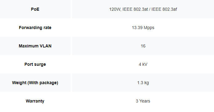
Task: Click the word rate in Forwarding rate
Action: pyautogui.click(x=47, y=28)
